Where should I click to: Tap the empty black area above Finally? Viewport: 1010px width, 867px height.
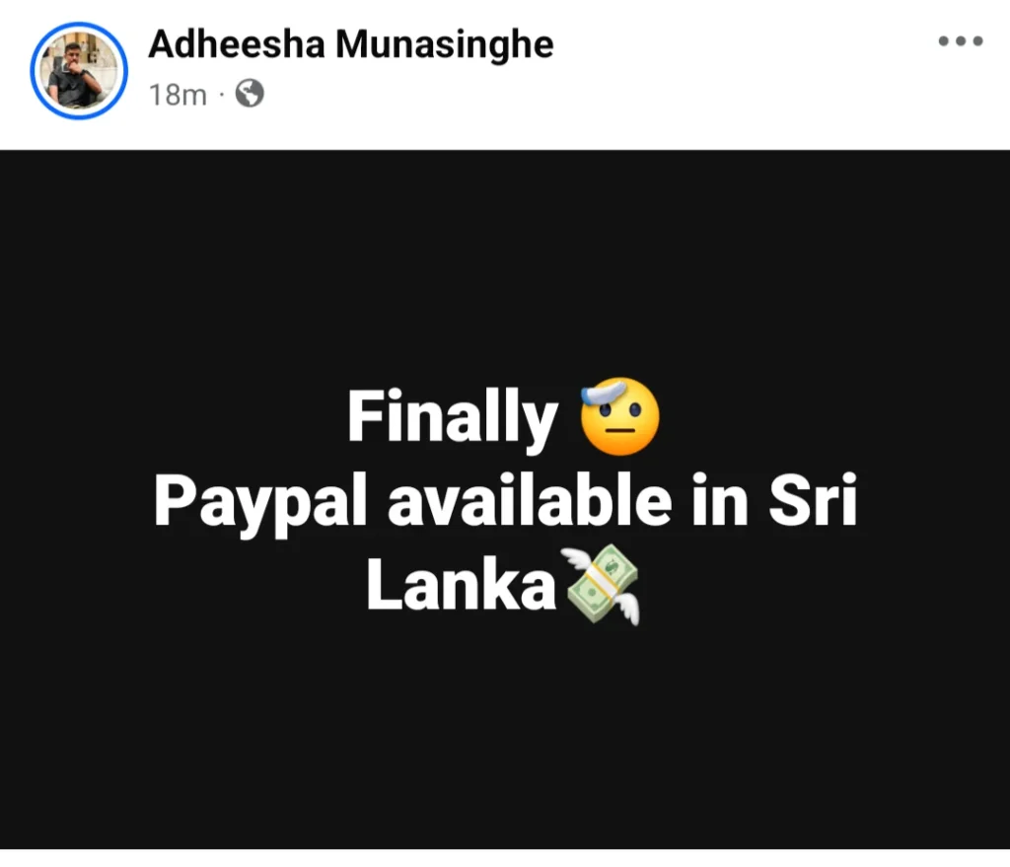click(x=505, y=264)
